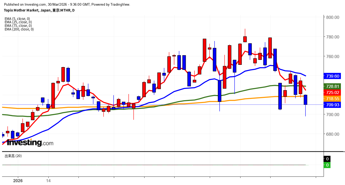Click the black 0 volume value tag
Screen dimensions: 345x185
coord(327,159)
